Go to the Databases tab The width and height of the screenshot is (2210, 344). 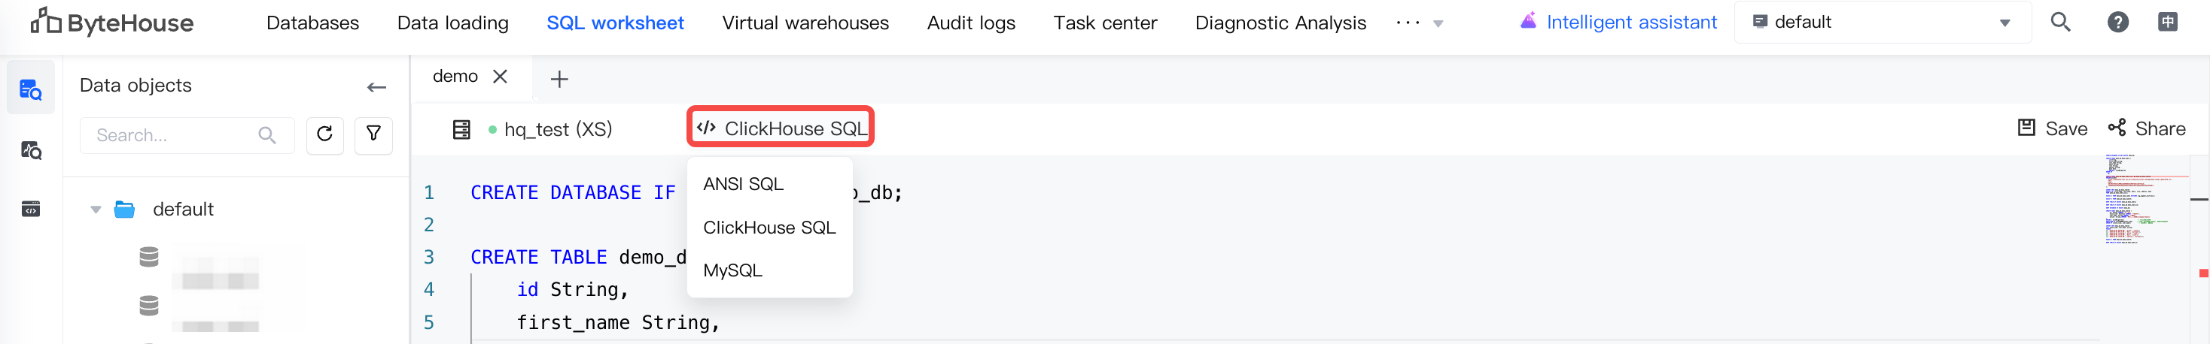point(312,23)
